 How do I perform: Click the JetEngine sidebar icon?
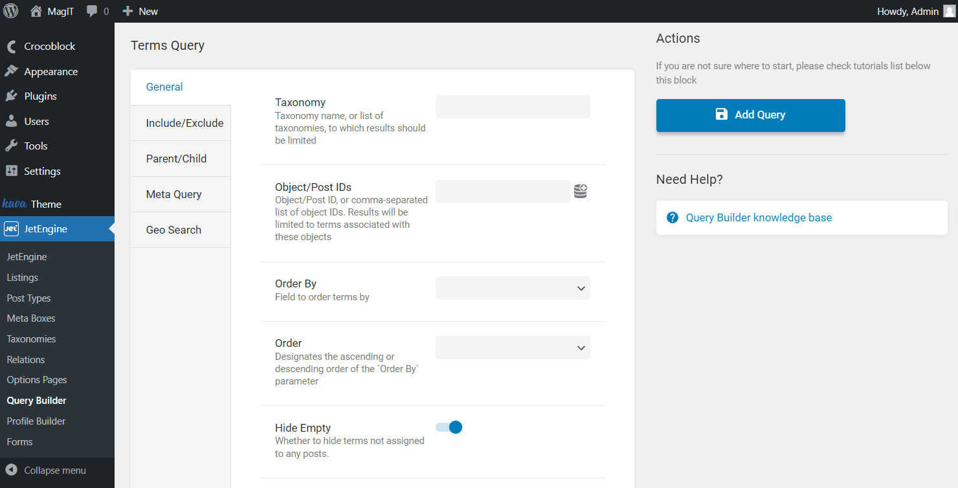click(x=11, y=229)
